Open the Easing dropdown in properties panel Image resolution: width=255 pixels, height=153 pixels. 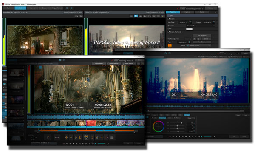[198, 45]
